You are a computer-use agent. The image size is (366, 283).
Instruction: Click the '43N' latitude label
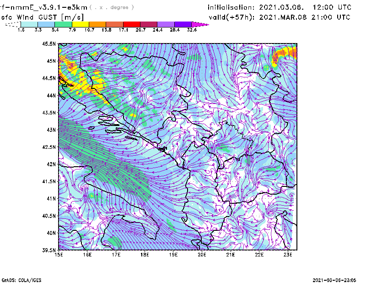pos(51,130)
